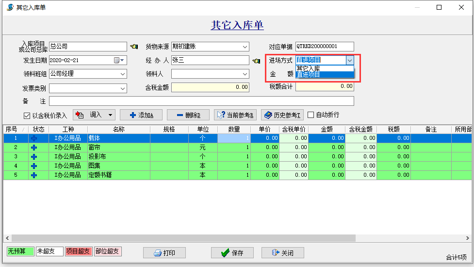Expand the 发票类别 dropdown
Screen dimensions: 474x267
(122, 88)
